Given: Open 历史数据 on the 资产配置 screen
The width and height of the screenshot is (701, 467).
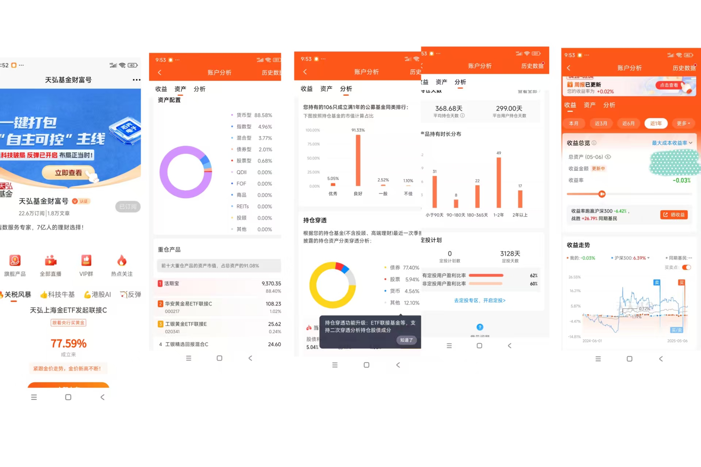Looking at the screenshot, I should click(x=271, y=73).
